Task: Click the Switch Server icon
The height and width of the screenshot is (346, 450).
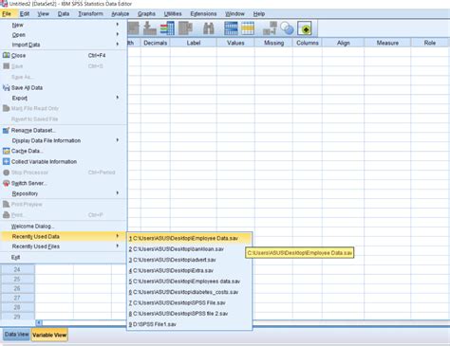Action: tap(6, 183)
